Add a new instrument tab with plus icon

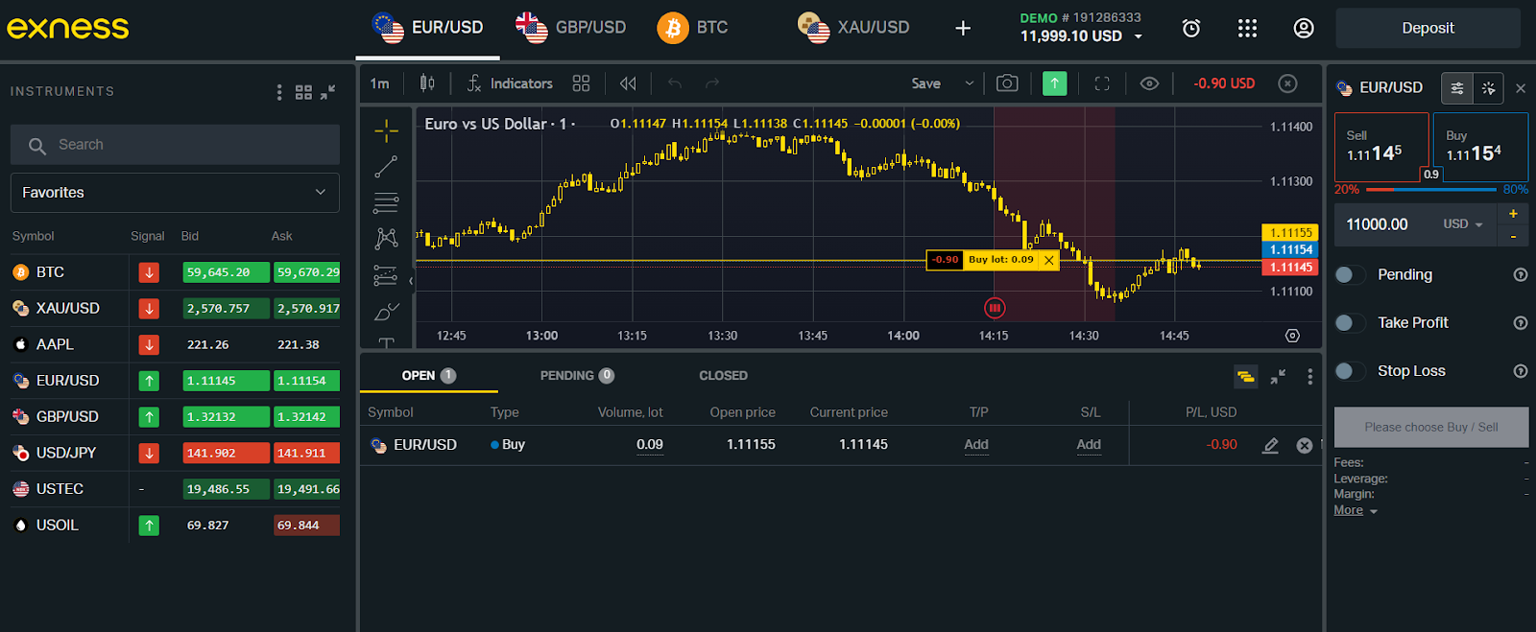click(x=963, y=29)
